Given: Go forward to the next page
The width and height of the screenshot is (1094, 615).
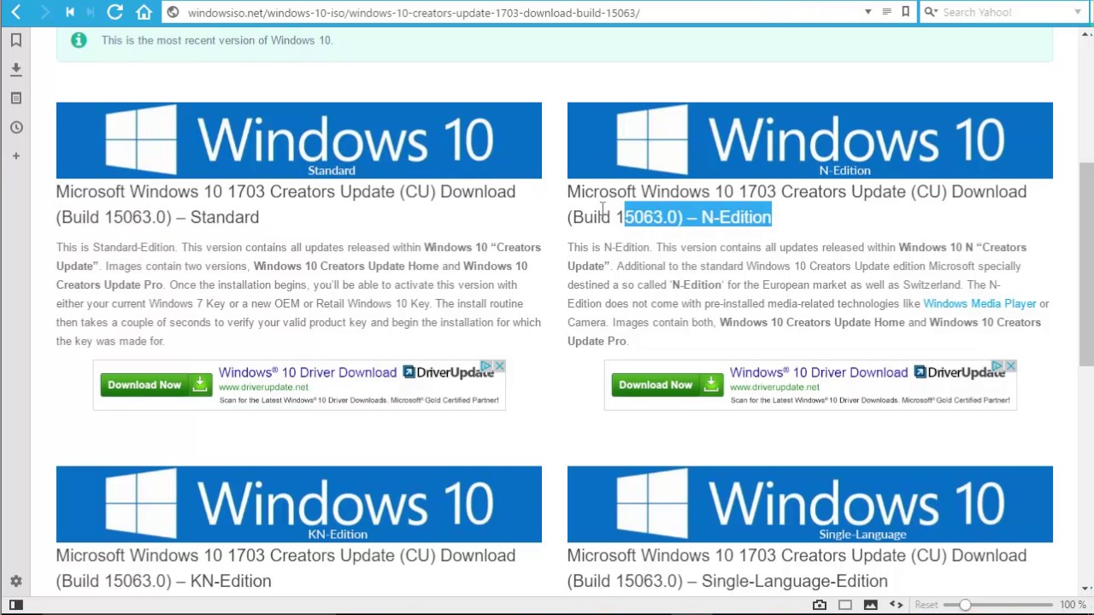Looking at the screenshot, I should pos(44,12).
